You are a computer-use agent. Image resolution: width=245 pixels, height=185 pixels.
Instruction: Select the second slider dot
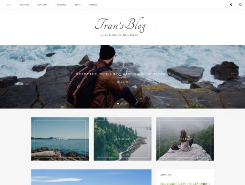tap(121, 104)
